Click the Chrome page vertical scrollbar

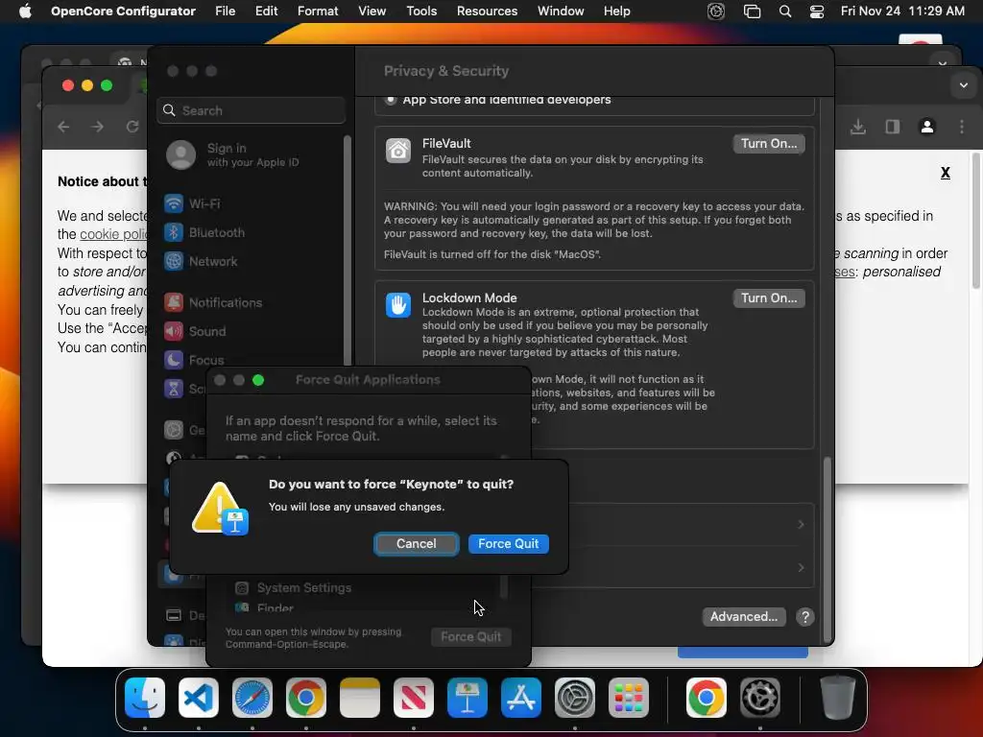pyautogui.click(x=976, y=220)
